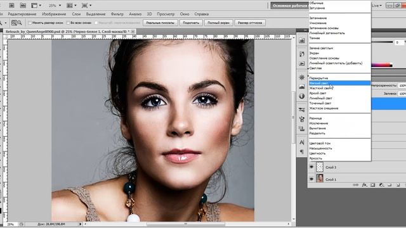Launch Bridge from the application bar

(x=11, y=5)
